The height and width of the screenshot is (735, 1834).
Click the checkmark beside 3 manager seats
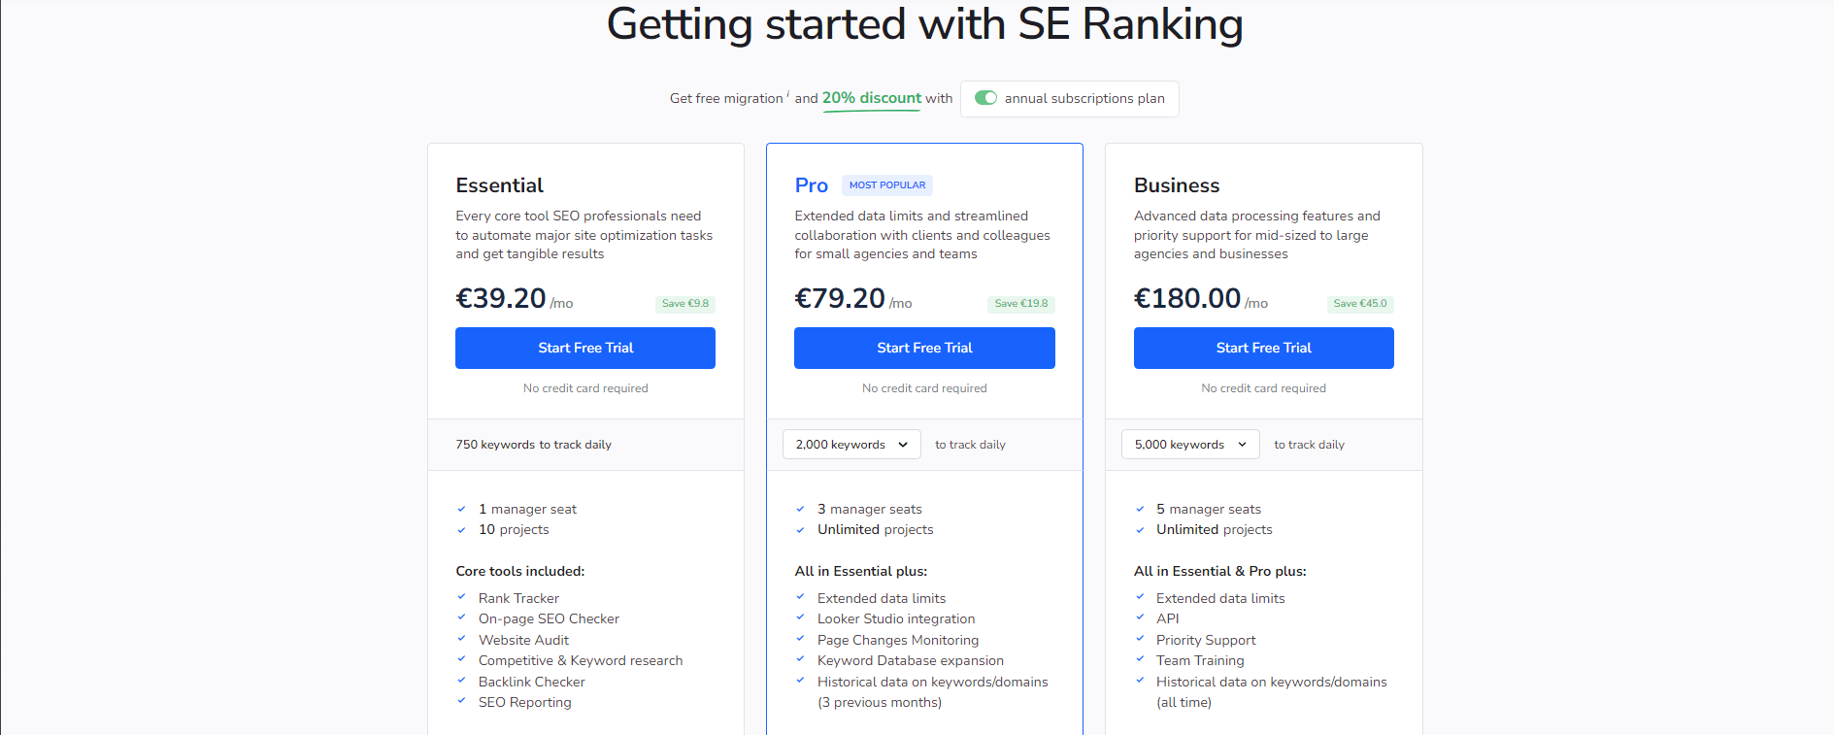click(x=800, y=509)
